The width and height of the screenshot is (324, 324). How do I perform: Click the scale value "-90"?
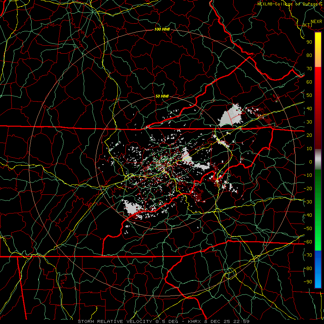[x=308, y=282]
